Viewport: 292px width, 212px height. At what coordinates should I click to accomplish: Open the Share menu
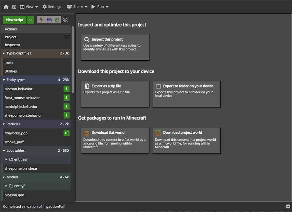pyautogui.click(x=77, y=7)
